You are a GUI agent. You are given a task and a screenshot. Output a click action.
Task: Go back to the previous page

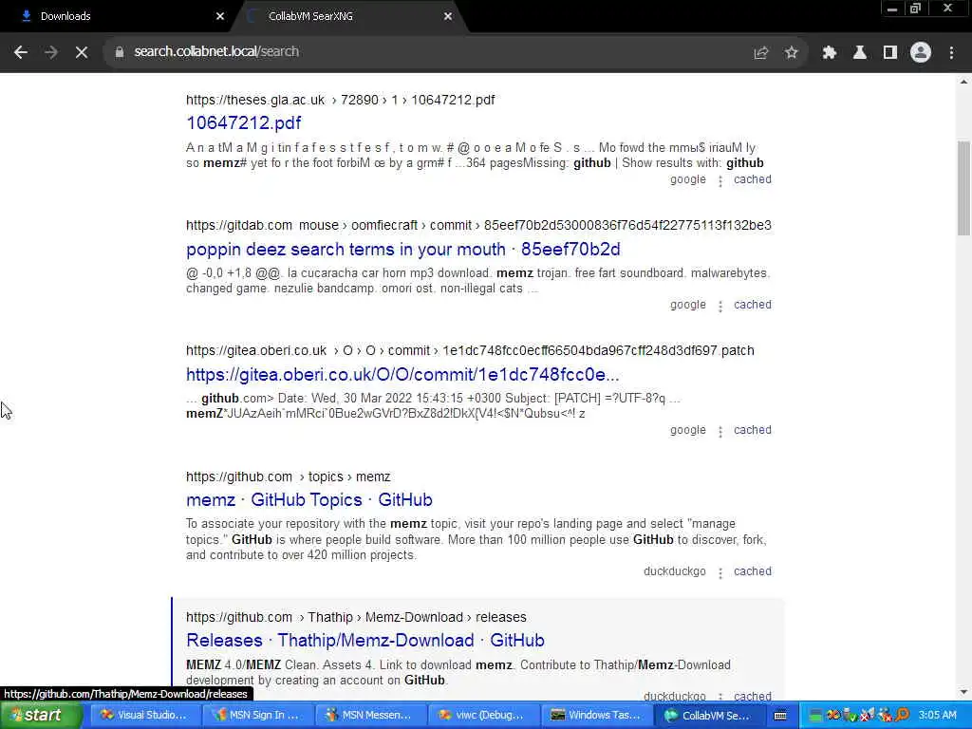pyautogui.click(x=21, y=52)
